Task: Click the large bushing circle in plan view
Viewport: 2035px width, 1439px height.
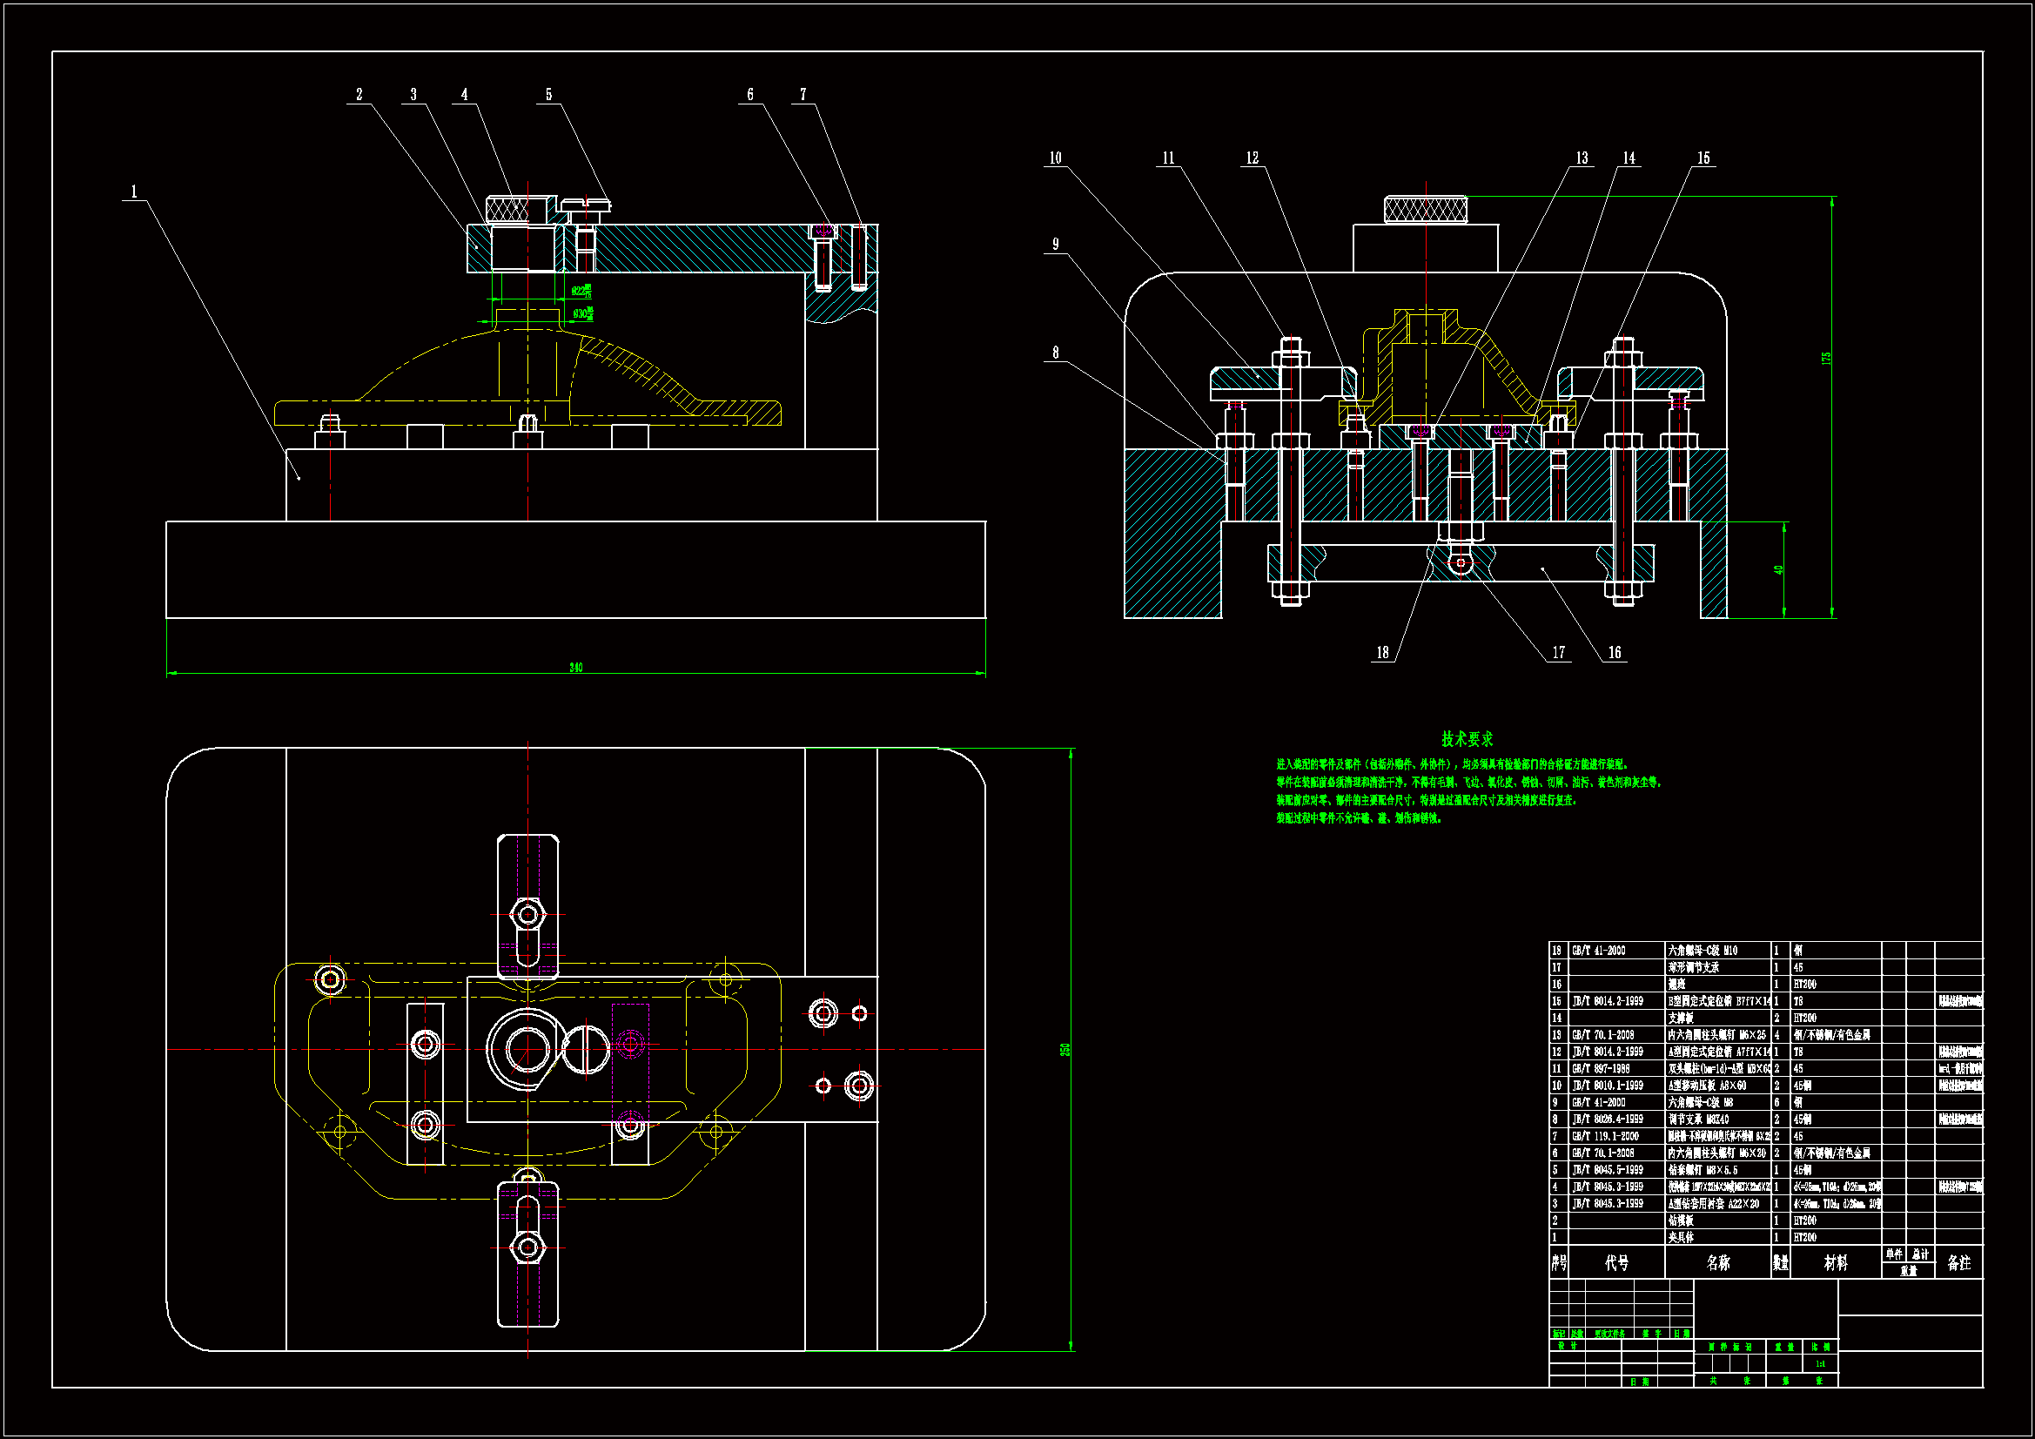Action: pos(527,1049)
